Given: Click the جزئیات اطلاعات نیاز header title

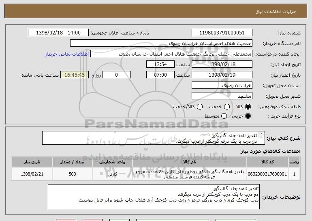Looking at the screenshot, I should click(276, 11).
